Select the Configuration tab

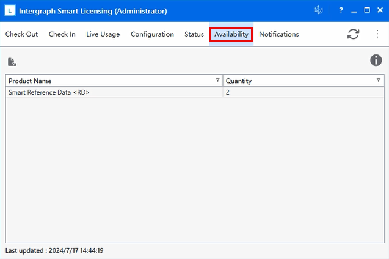pyautogui.click(x=152, y=34)
